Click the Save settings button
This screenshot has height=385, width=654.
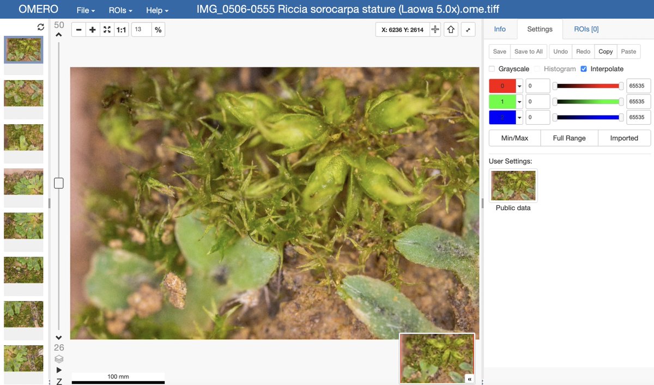click(x=500, y=51)
